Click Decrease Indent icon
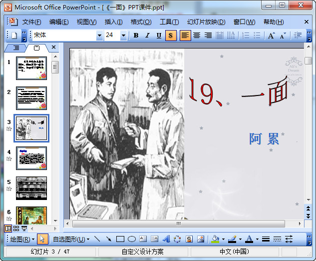 298,35
